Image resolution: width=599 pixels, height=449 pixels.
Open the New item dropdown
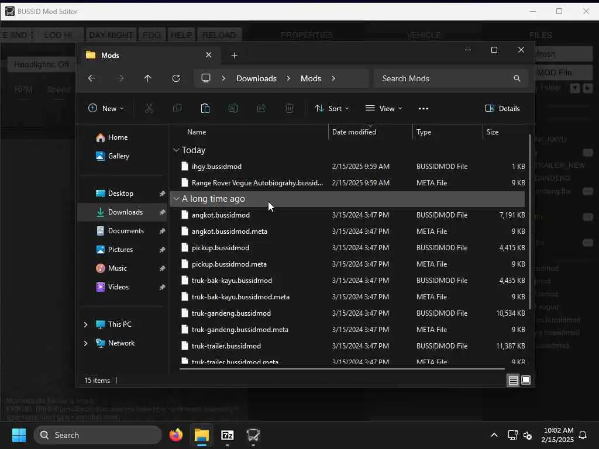click(106, 108)
